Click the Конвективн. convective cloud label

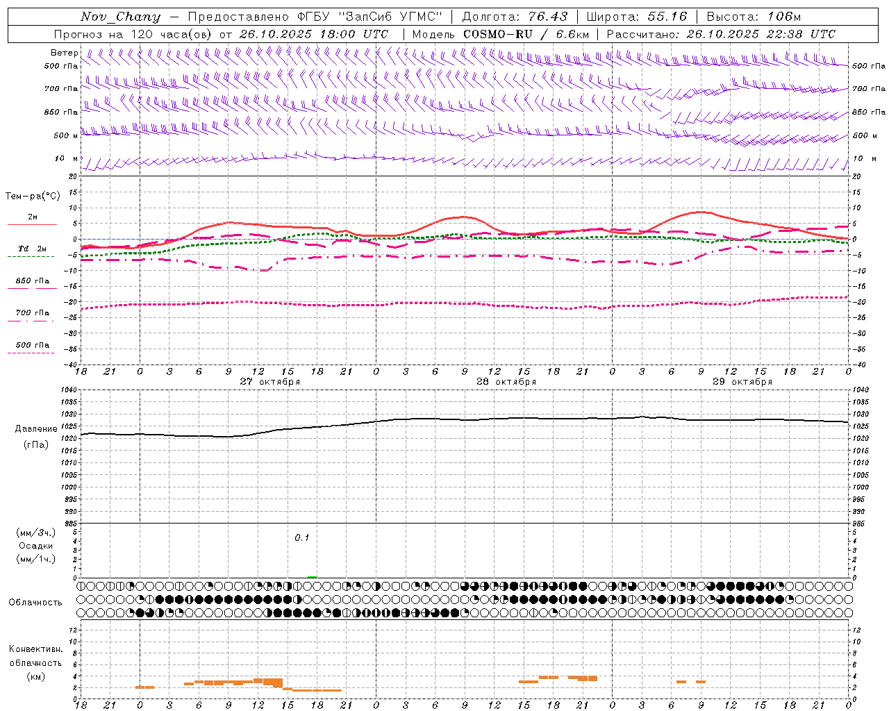tap(35, 649)
